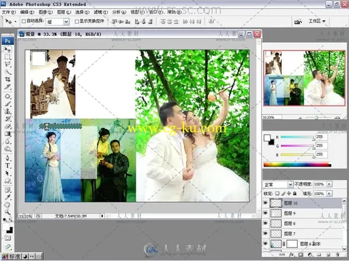Toggle lock transparent pixels in Layers panel
The image size is (349, 261).
(277, 194)
